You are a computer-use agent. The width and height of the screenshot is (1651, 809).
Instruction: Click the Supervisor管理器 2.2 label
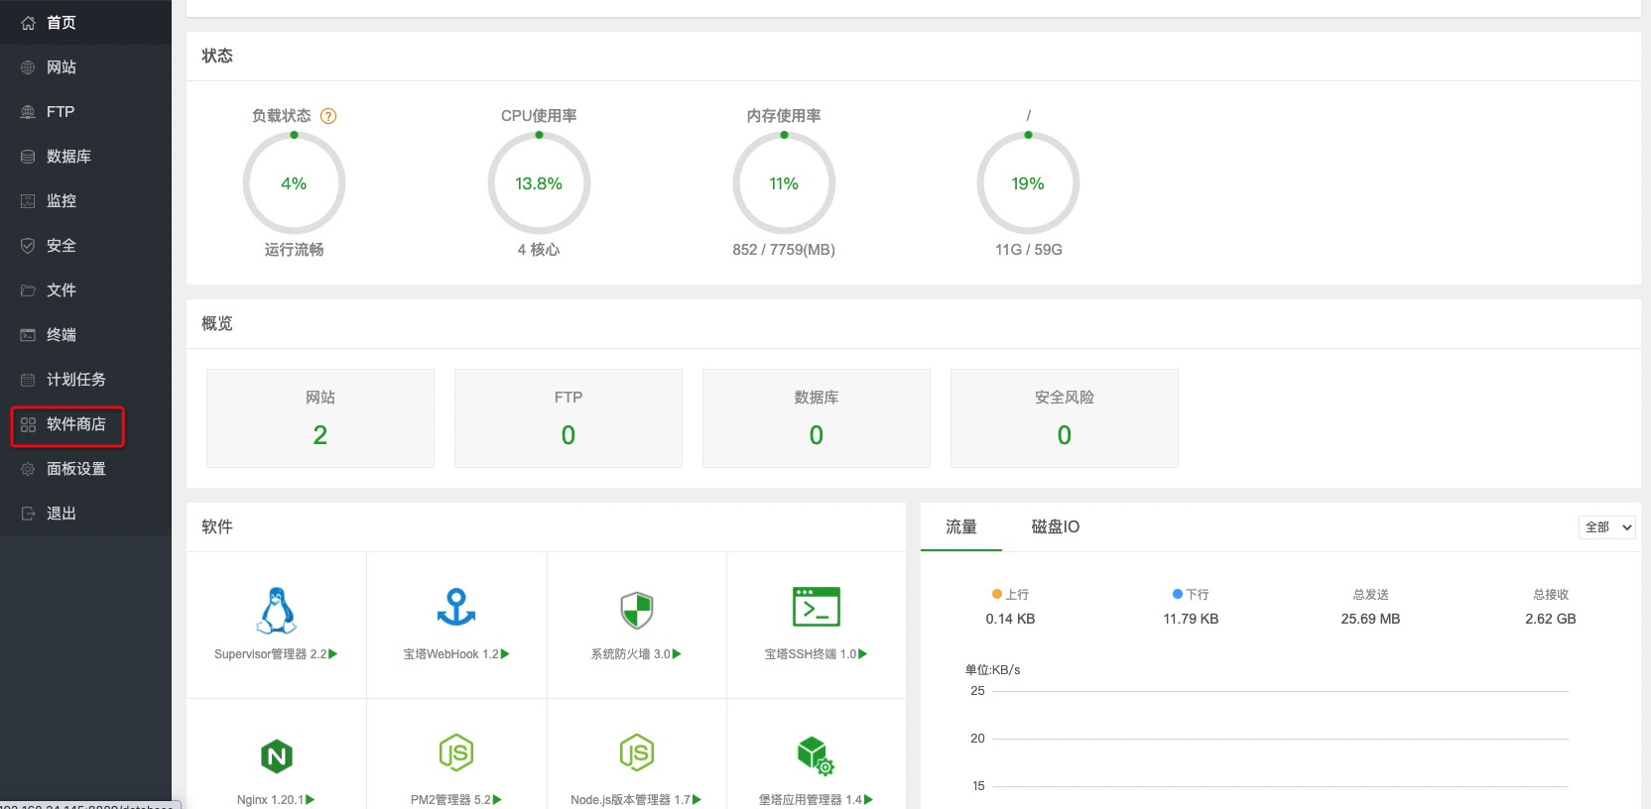pos(270,654)
